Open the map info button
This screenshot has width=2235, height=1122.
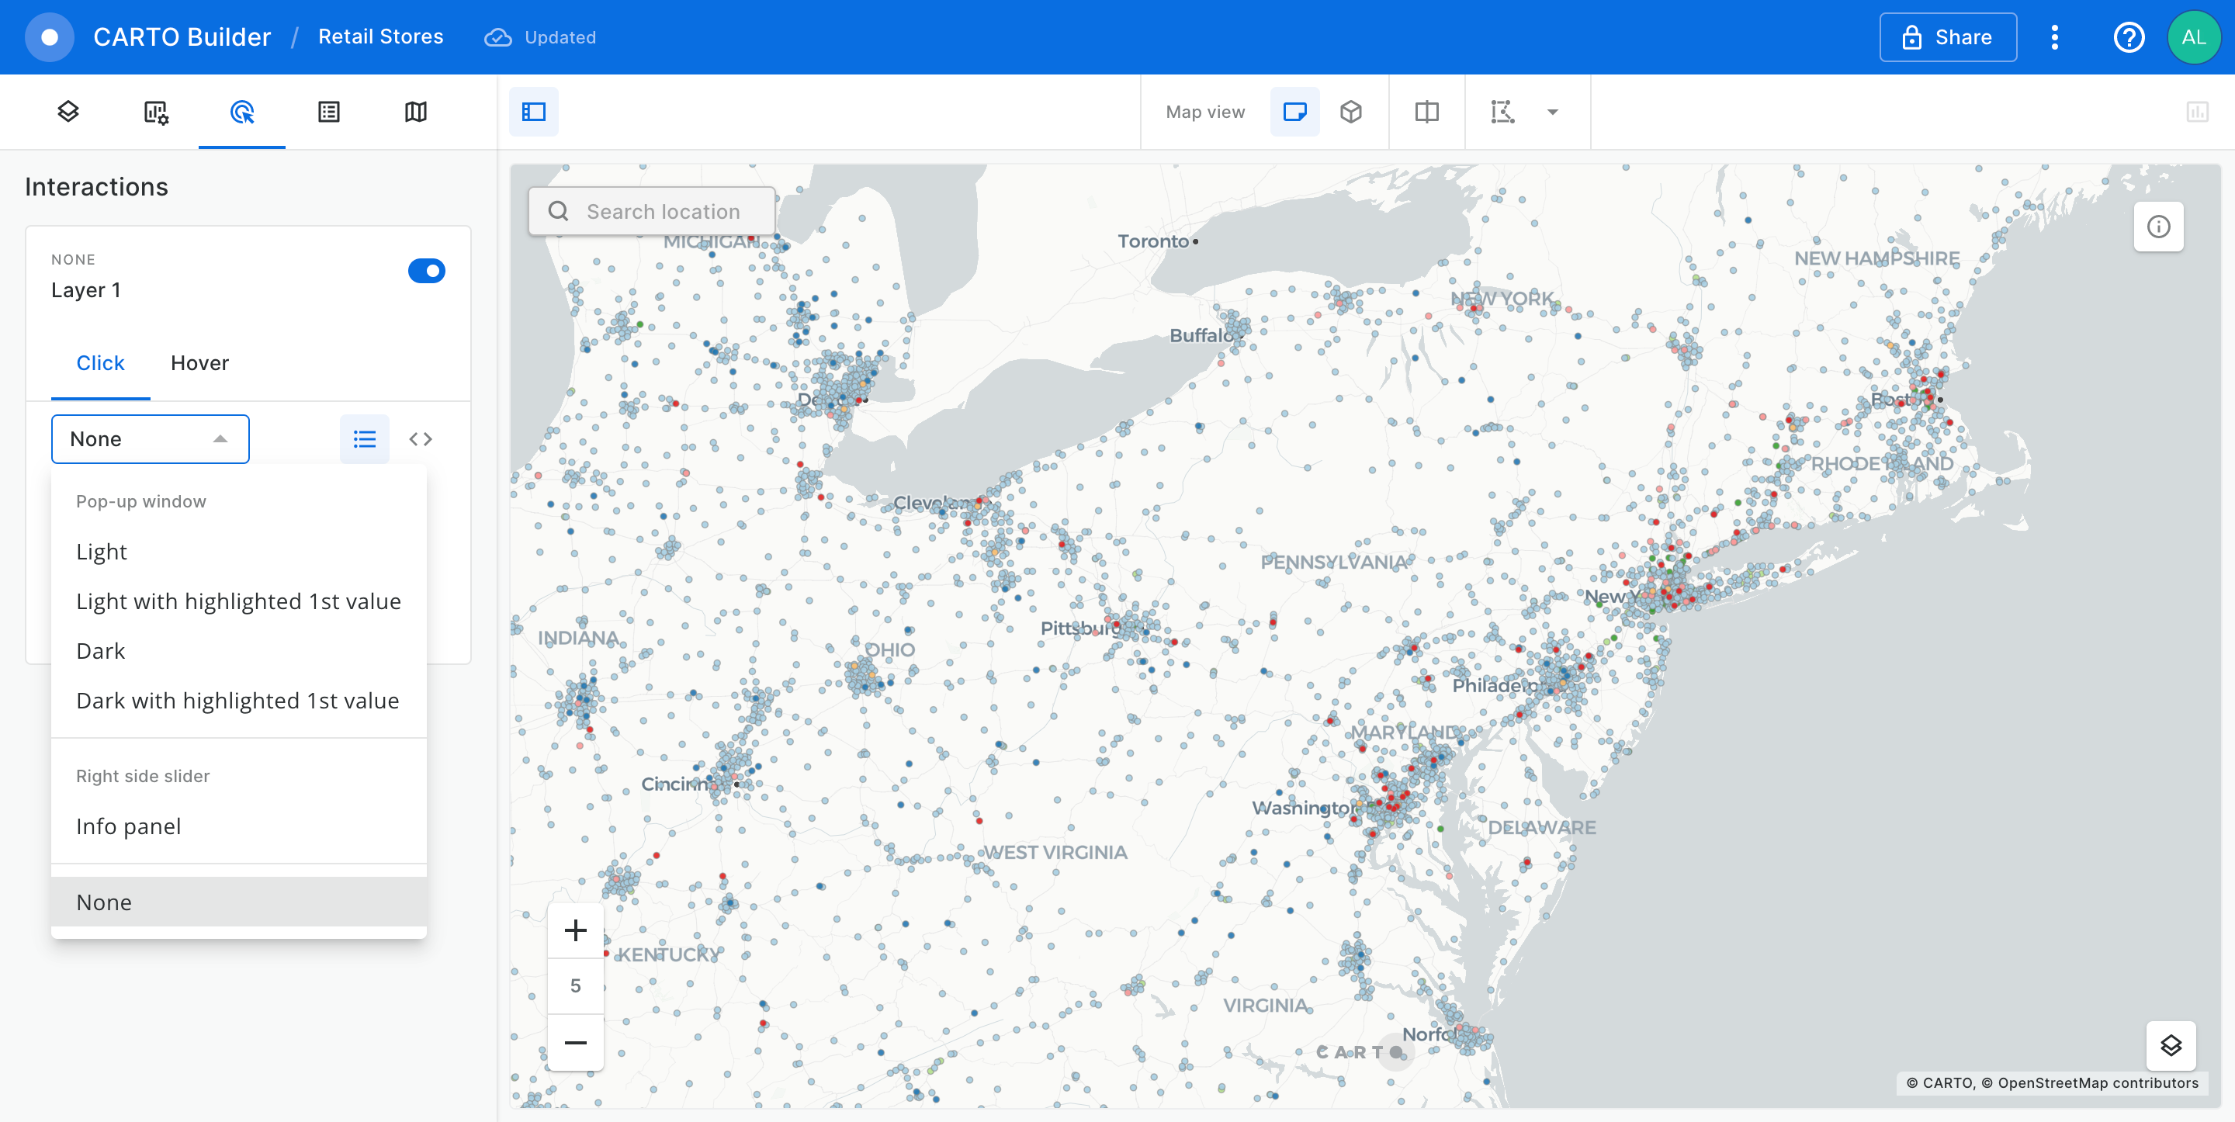coord(2157,227)
